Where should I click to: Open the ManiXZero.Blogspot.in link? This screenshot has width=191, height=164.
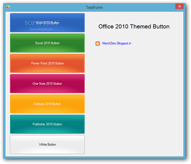coord(117,43)
